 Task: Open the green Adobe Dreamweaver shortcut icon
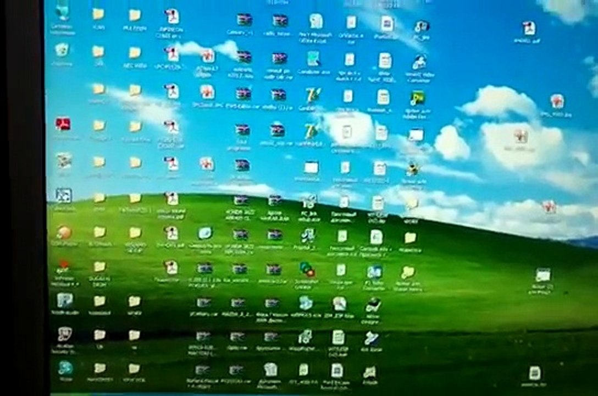[417, 98]
